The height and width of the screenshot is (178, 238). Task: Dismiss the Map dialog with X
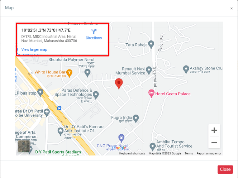[232, 9]
